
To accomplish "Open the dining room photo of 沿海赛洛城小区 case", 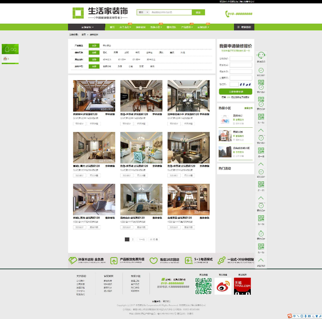I will [189, 96].
